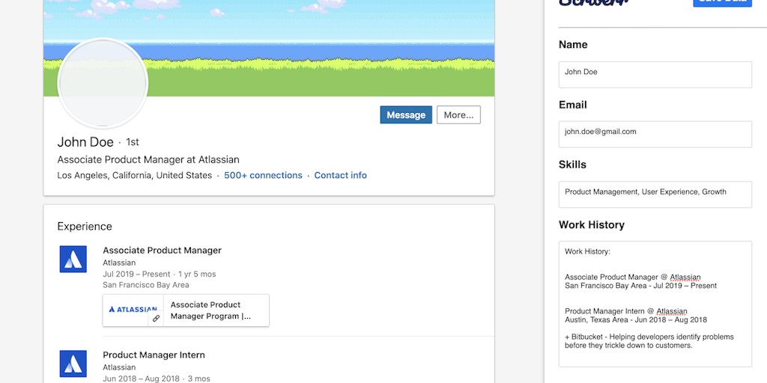Click the Atlassian thumbnail in the link card
Image resolution: width=767 pixels, height=383 pixels.
tap(133, 310)
